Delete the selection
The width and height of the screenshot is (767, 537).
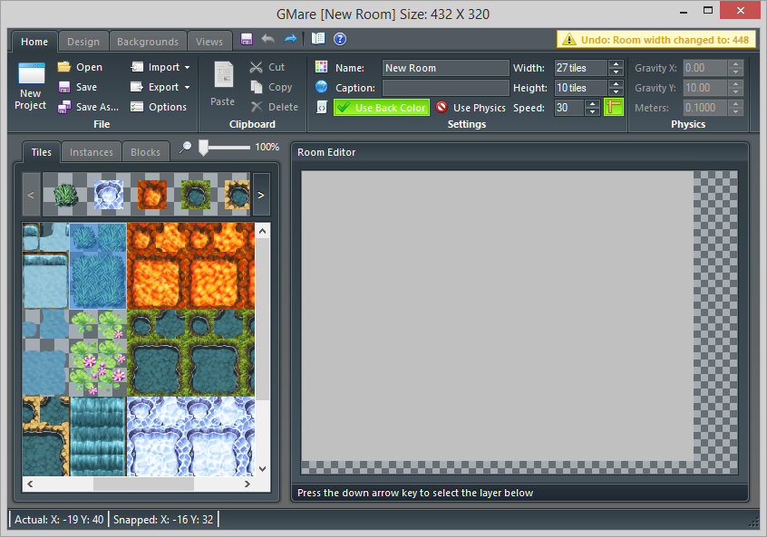click(274, 107)
